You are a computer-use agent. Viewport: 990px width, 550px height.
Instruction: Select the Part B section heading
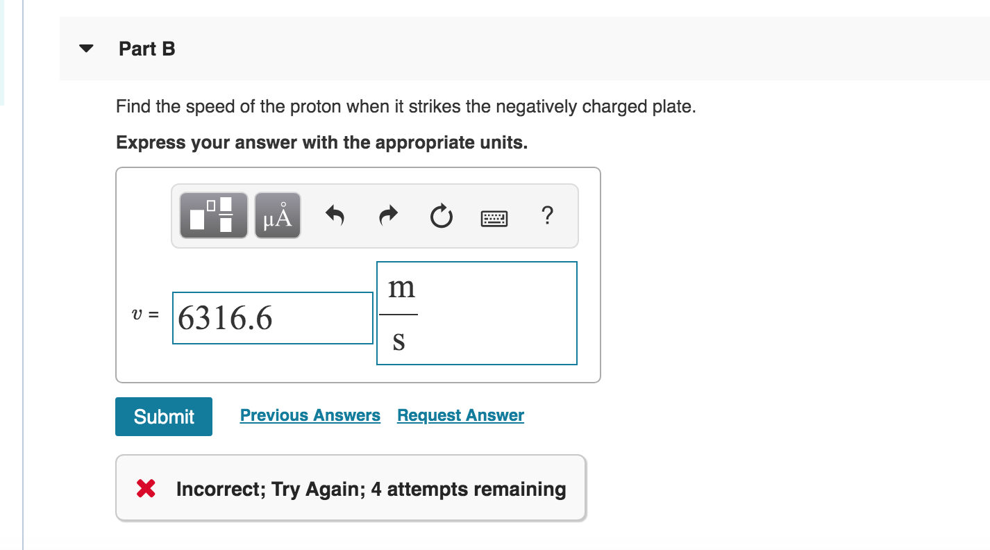(146, 49)
